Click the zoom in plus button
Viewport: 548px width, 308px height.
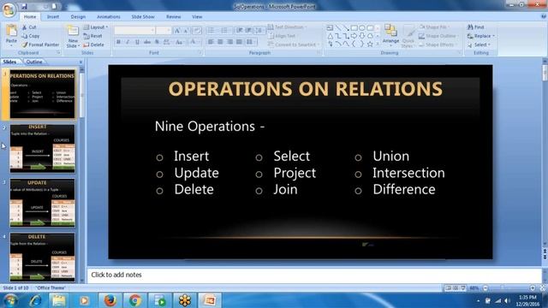pyautogui.click(x=533, y=288)
